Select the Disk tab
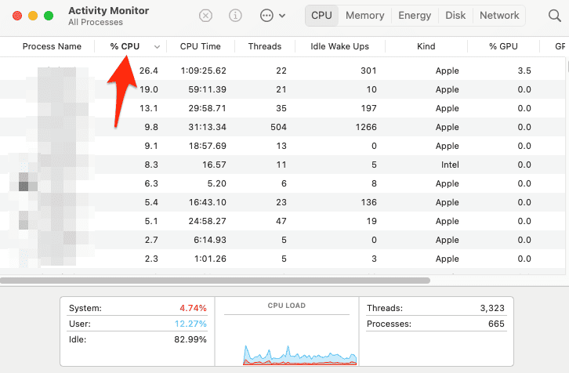The height and width of the screenshot is (373, 569). 455,16
